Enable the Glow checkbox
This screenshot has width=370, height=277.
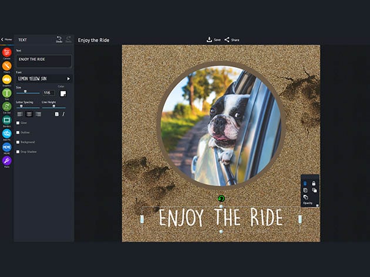pos(18,123)
